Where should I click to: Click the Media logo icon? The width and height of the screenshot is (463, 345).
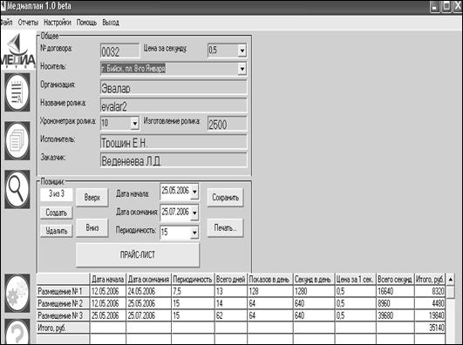point(18,51)
